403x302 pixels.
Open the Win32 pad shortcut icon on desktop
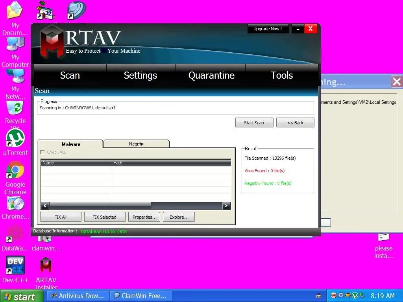tap(45, 11)
